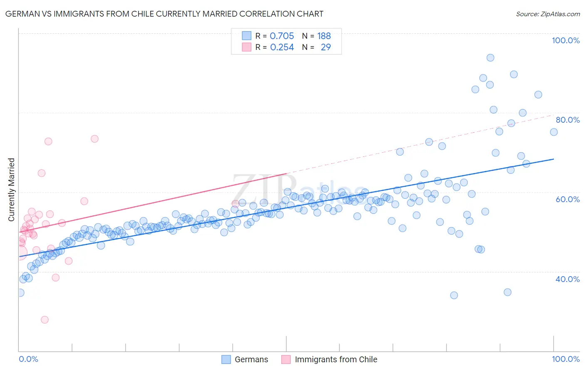Click the R value 0.705 in legend
This screenshot has width=585, height=371.
tap(282, 36)
